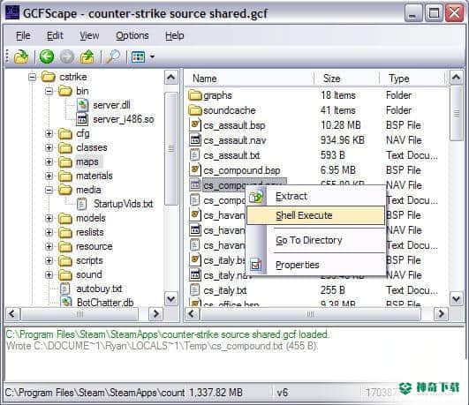The image size is (469, 405).
Task: Expand the classes folder node
Action: point(49,147)
